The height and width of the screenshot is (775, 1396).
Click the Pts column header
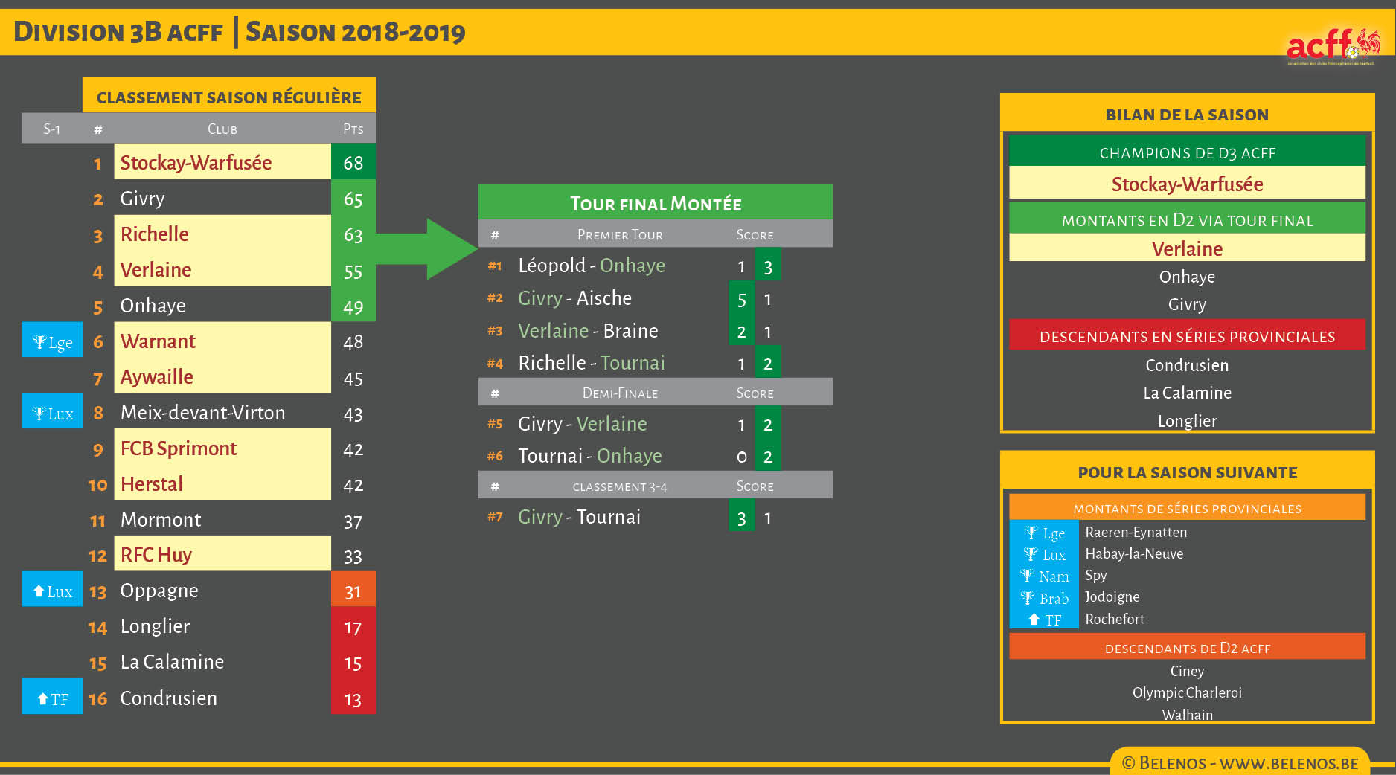coord(353,129)
